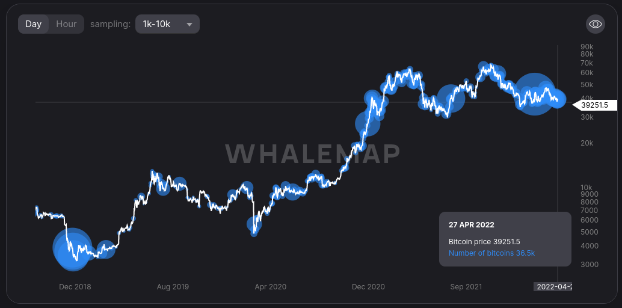The image size is (622, 308).
Task: Click the Sep 2021 time axis label
Action: [x=466, y=287]
